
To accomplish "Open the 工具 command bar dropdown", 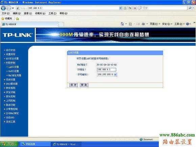I will [179, 24].
